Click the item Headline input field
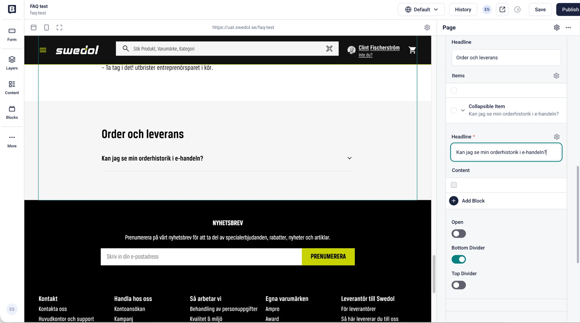 (506, 152)
